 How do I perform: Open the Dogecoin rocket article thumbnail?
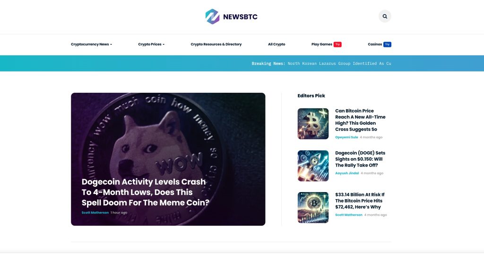coord(313,166)
